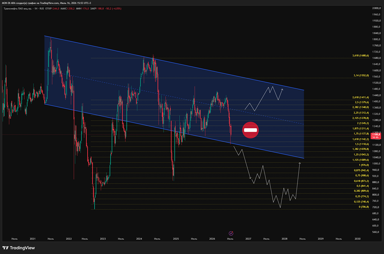Click the red no-entry sign icon

point(250,130)
